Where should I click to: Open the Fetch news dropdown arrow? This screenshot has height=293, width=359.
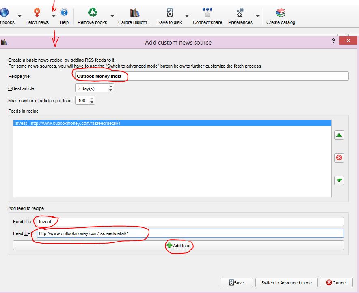click(x=54, y=16)
